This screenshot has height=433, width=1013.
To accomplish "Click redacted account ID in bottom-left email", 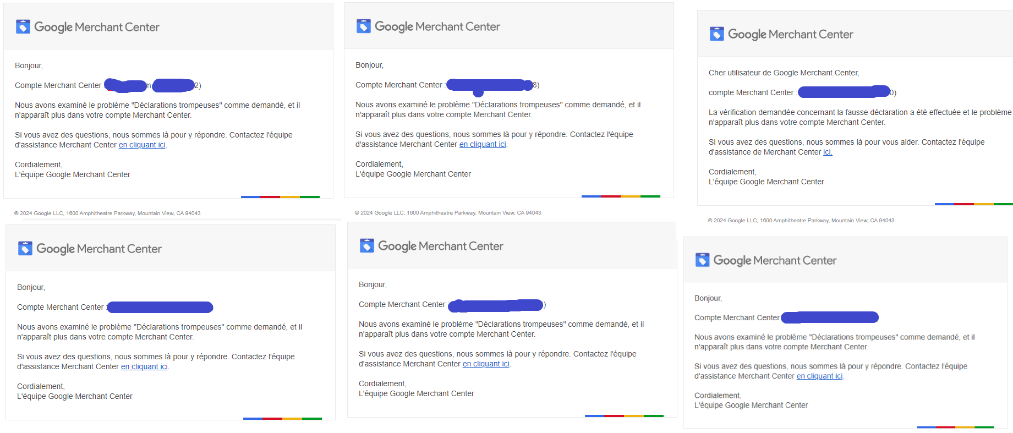I will 160,307.
